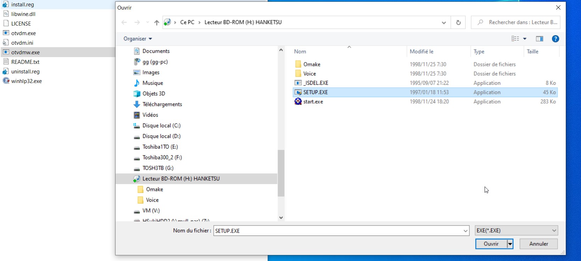Image resolution: width=581 pixels, height=261 pixels.
Task: Toggle the preview pane
Action: 540,39
